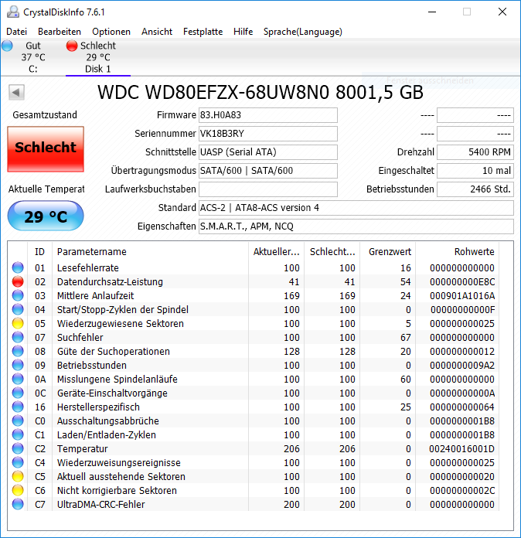
Task: Click the Betriebsstunden value 2466 Std.
Action: pos(475,189)
